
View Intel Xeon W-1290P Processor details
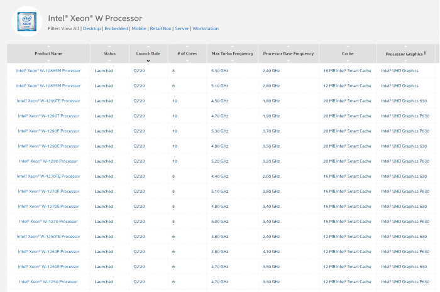point(48,131)
